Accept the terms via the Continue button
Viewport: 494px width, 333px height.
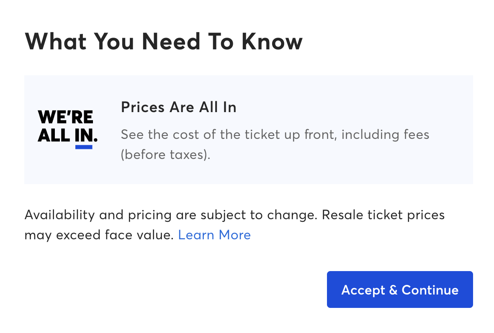[399, 289]
